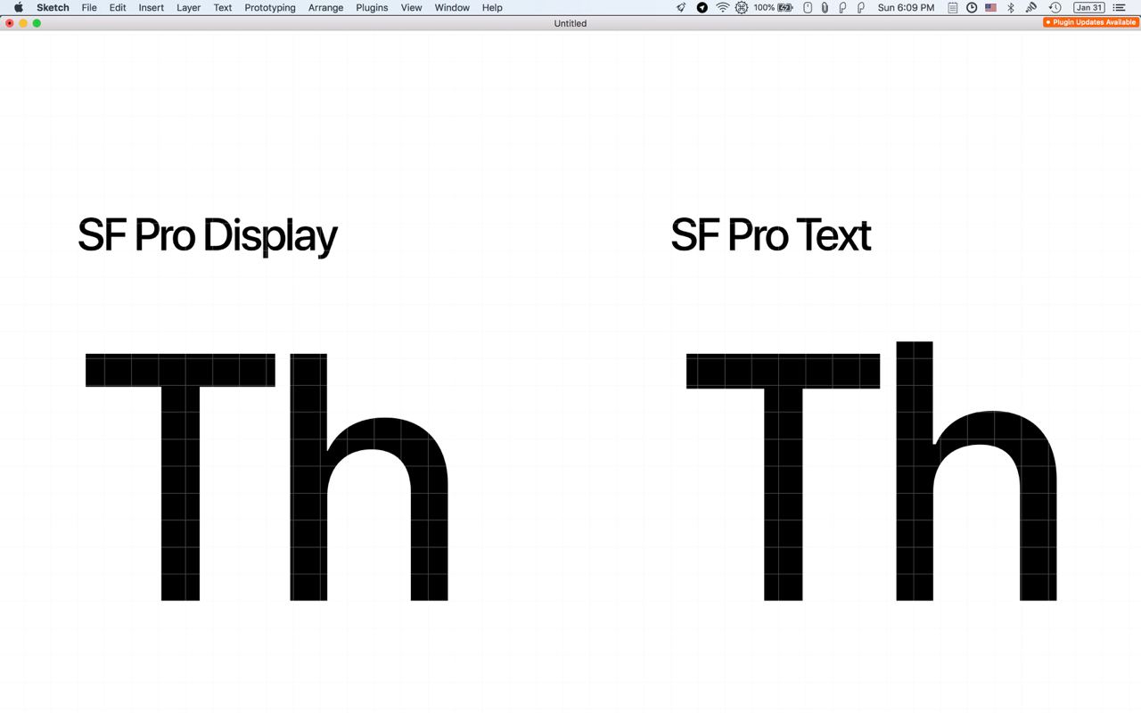Close the Untitled window with red button
This screenshot has width=1141, height=713.
10,23
